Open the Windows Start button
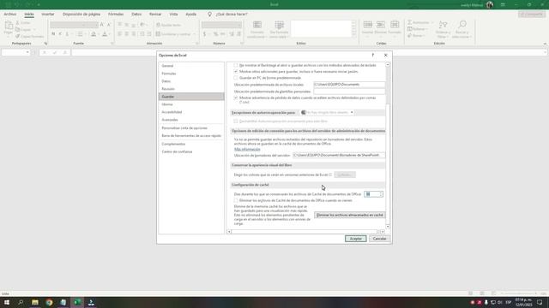549x308 pixels. (7, 302)
